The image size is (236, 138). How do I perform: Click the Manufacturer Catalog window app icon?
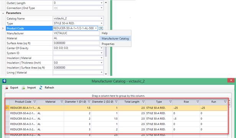(4, 81)
